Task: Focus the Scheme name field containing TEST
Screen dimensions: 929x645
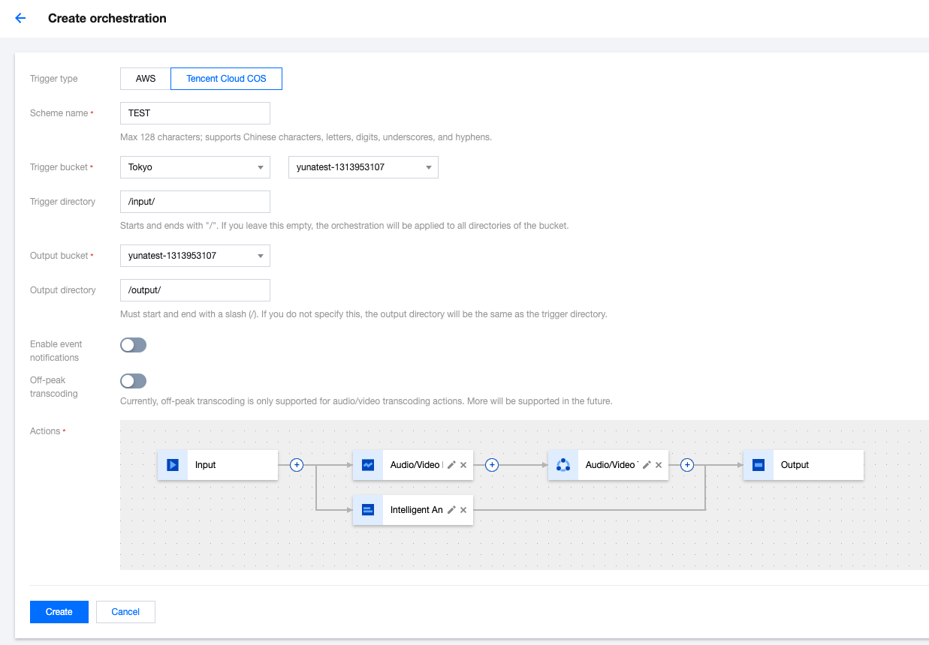Action: pyautogui.click(x=195, y=113)
